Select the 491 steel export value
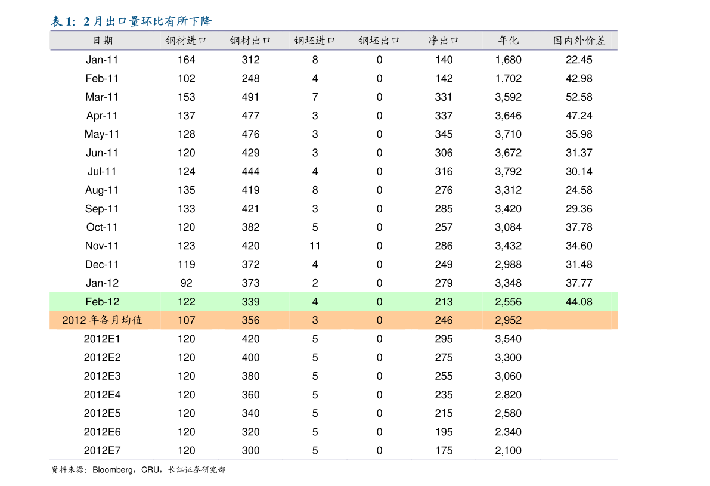 pos(250,97)
